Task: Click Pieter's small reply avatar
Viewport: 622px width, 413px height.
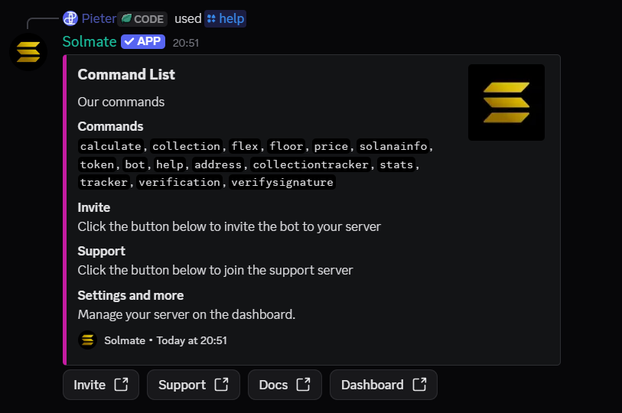Action: 70,18
